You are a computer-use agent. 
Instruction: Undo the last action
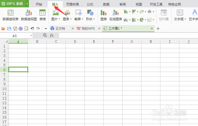tap(32, 29)
